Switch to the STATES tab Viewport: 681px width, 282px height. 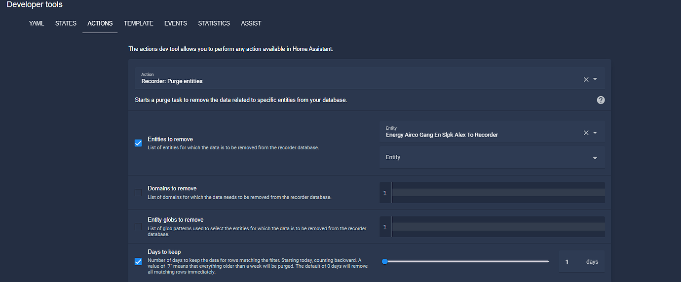point(66,23)
